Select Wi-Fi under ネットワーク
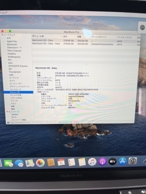This screenshot has height=194, width=146. tap(14, 117)
